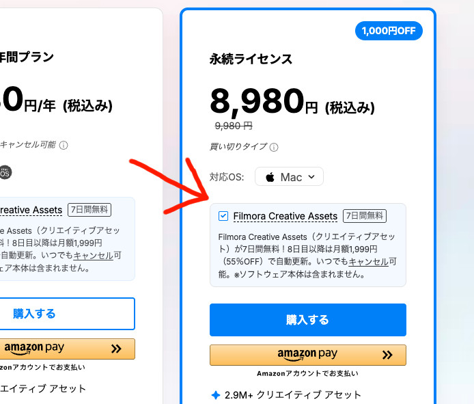Image resolution: width=474 pixels, height=404 pixels.
Task: Click the double-arrow icon on the 永続ライセンス Amazon Pay button
Action: point(387,355)
